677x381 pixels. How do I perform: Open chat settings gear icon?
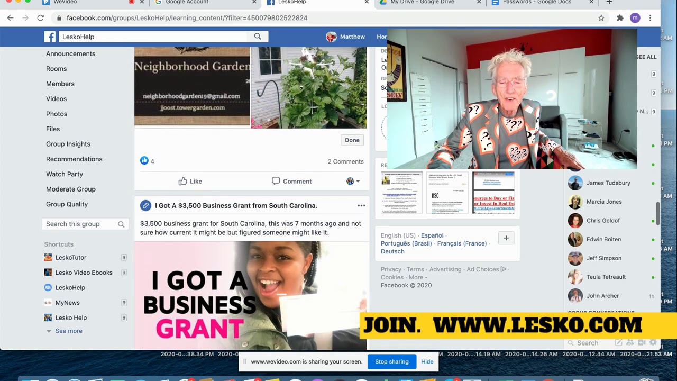[x=653, y=343]
